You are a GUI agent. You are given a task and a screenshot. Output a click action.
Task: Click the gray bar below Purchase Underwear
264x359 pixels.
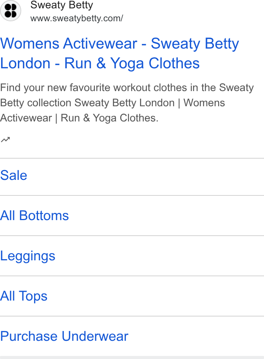pos(132,357)
